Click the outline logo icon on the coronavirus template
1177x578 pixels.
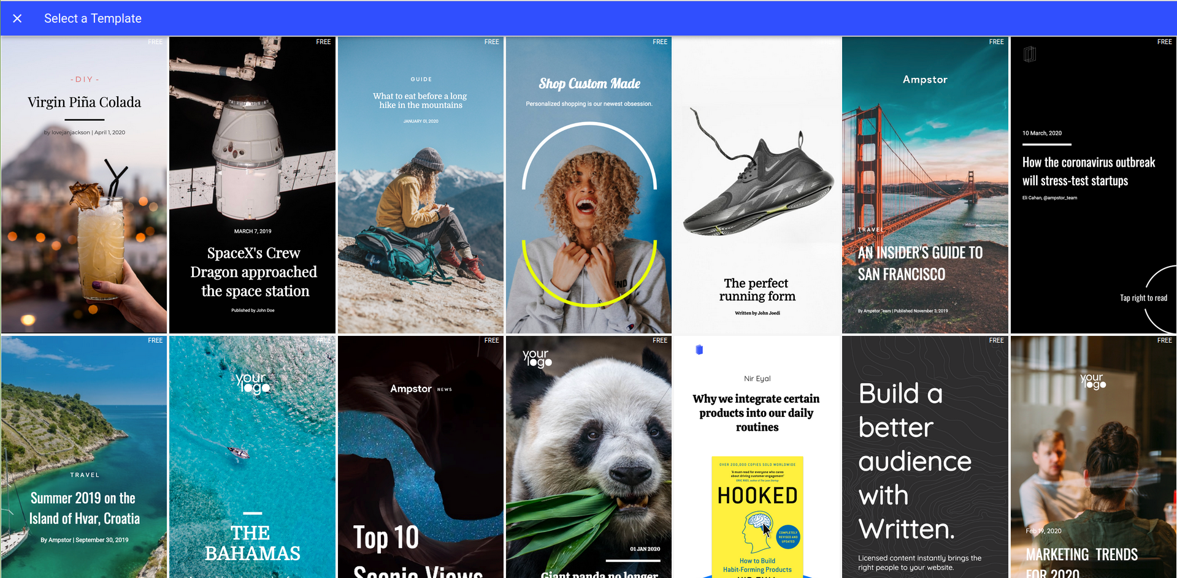click(1030, 54)
